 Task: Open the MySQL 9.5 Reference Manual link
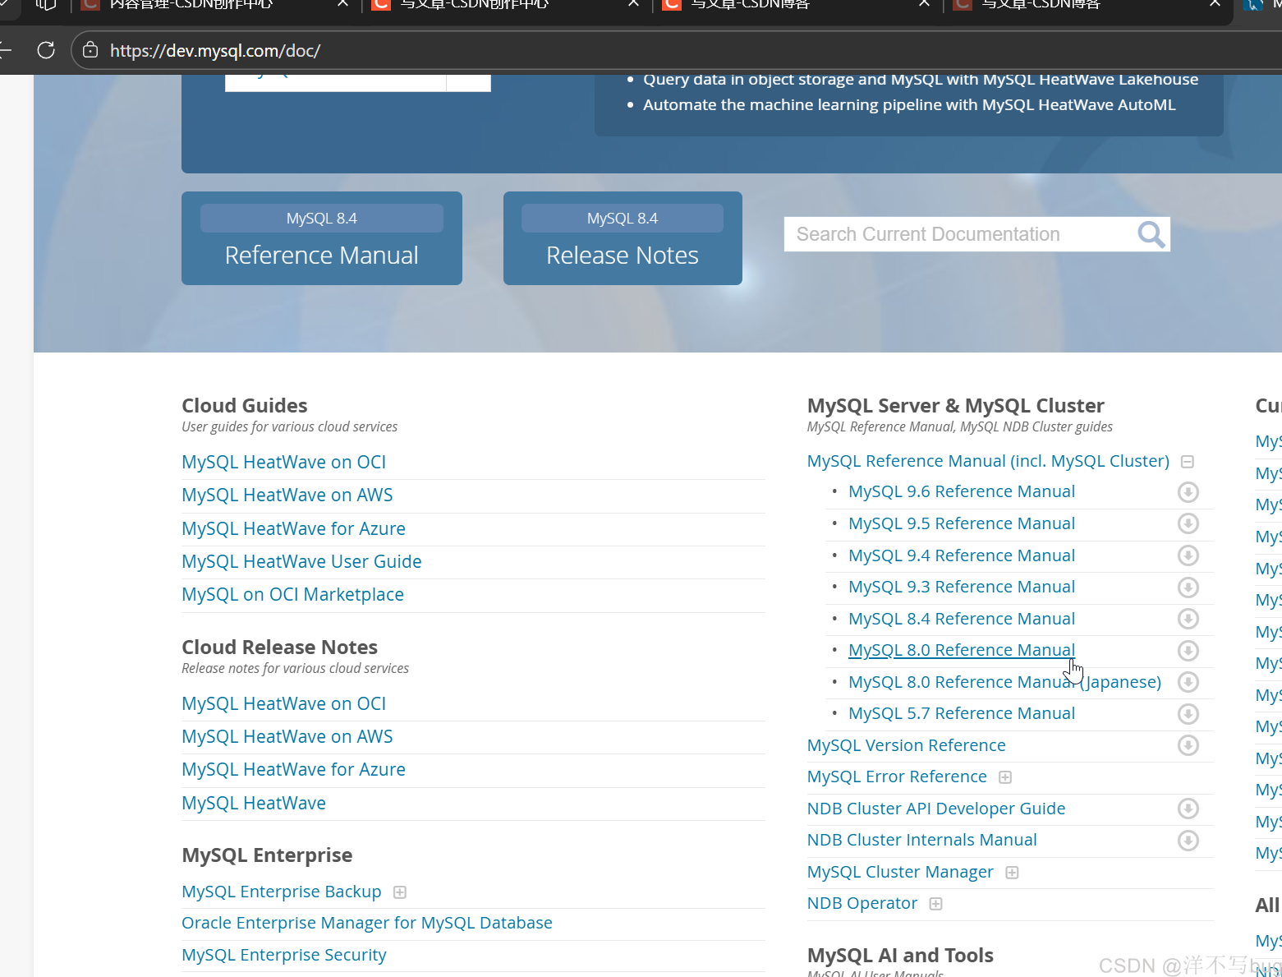[962, 523]
